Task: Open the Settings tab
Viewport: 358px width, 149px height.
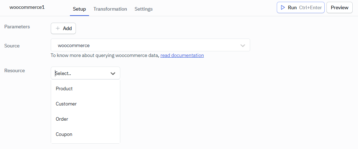Action: 143,9
